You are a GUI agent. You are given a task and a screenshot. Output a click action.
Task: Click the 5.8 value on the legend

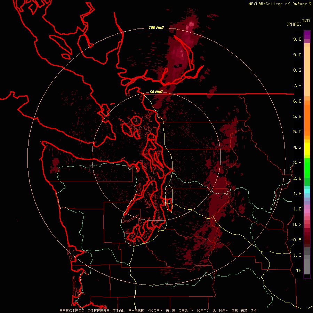[297, 117]
